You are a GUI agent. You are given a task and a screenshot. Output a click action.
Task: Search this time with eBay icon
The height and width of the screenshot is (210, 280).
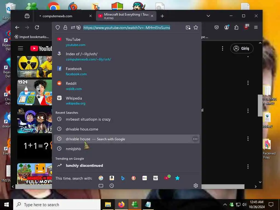tap(145, 178)
